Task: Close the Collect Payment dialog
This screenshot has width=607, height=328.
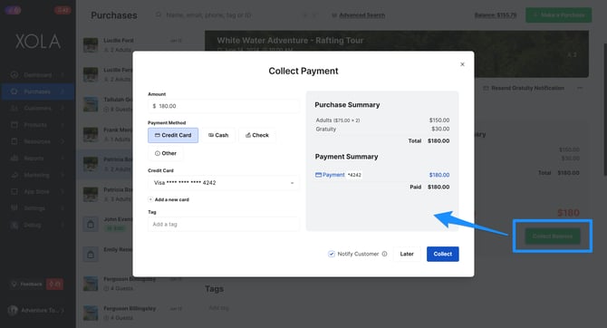Action: click(x=462, y=64)
